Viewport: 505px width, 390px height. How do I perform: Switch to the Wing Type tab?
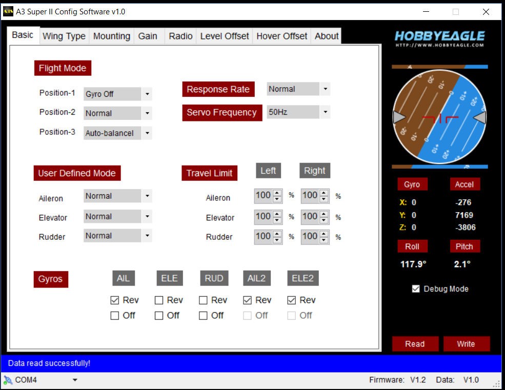pyautogui.click(x=64, y=36)
